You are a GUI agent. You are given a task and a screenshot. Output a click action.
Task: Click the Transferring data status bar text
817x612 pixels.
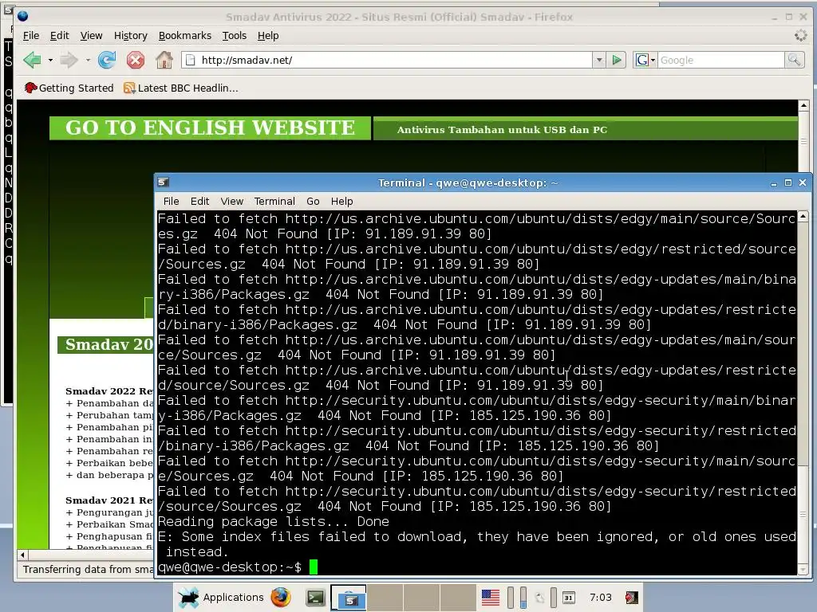[88, 569]
